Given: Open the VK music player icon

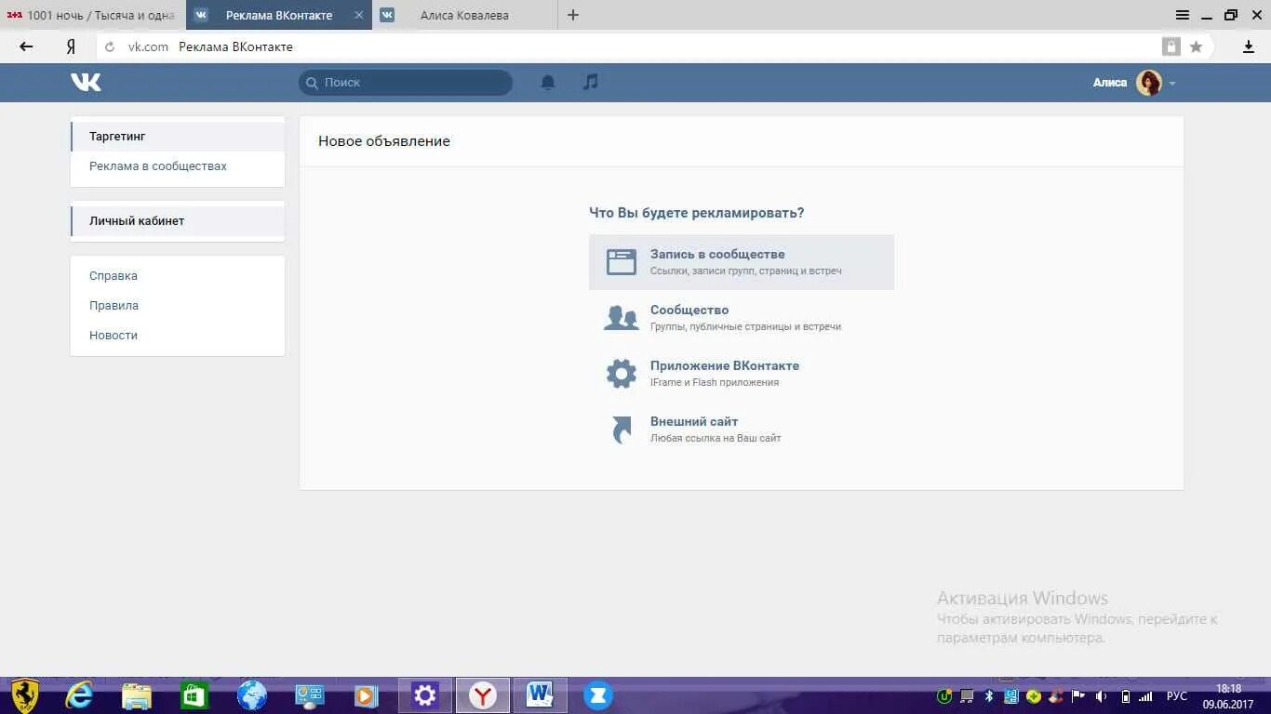Looking at the screenshot, I should click(591, 82).
